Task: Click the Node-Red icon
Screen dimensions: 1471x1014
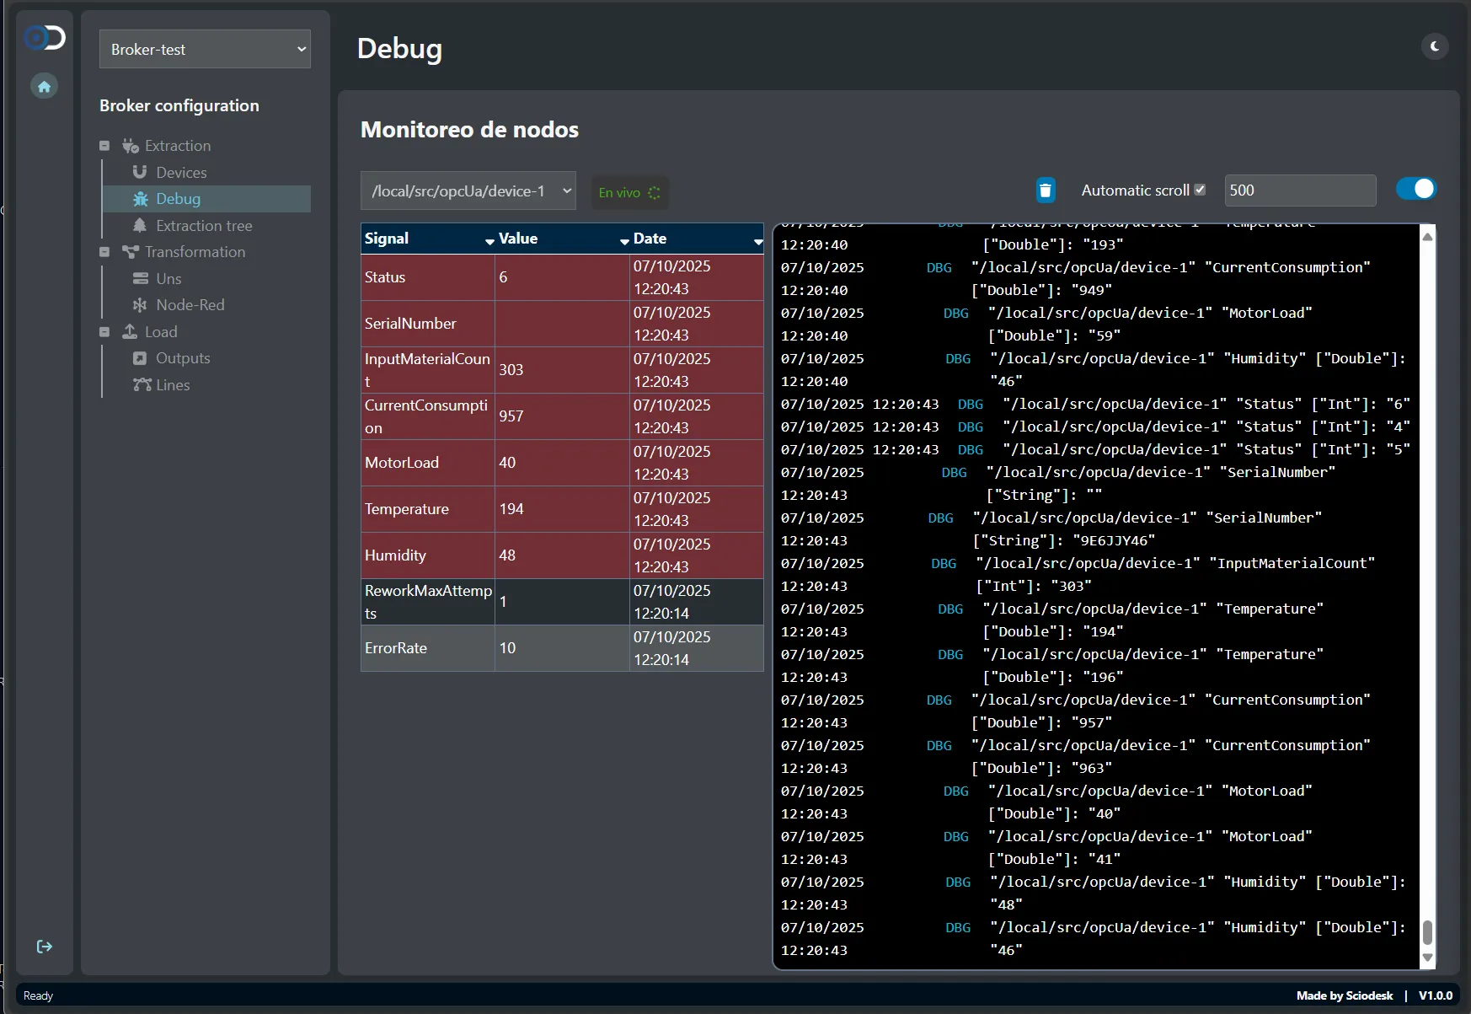Action: pyautogui.click(x=140, y=304)
